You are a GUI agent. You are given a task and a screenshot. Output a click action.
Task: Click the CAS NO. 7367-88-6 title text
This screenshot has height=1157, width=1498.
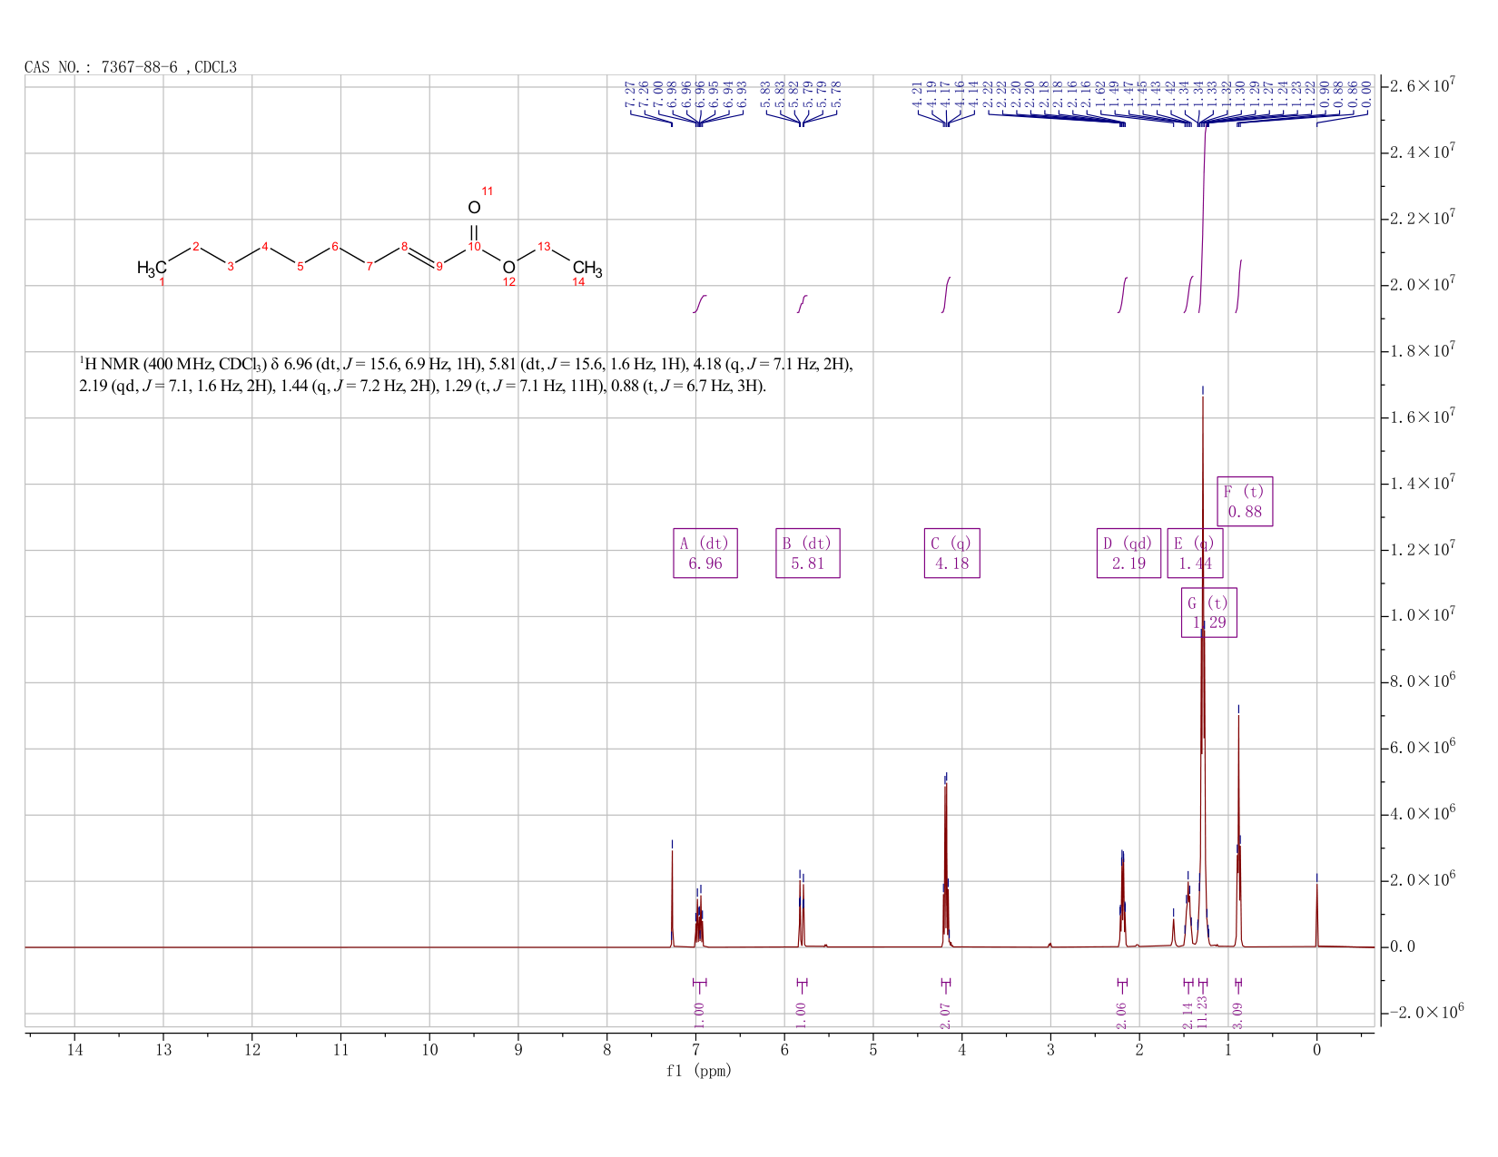click(x=131, y=67)
